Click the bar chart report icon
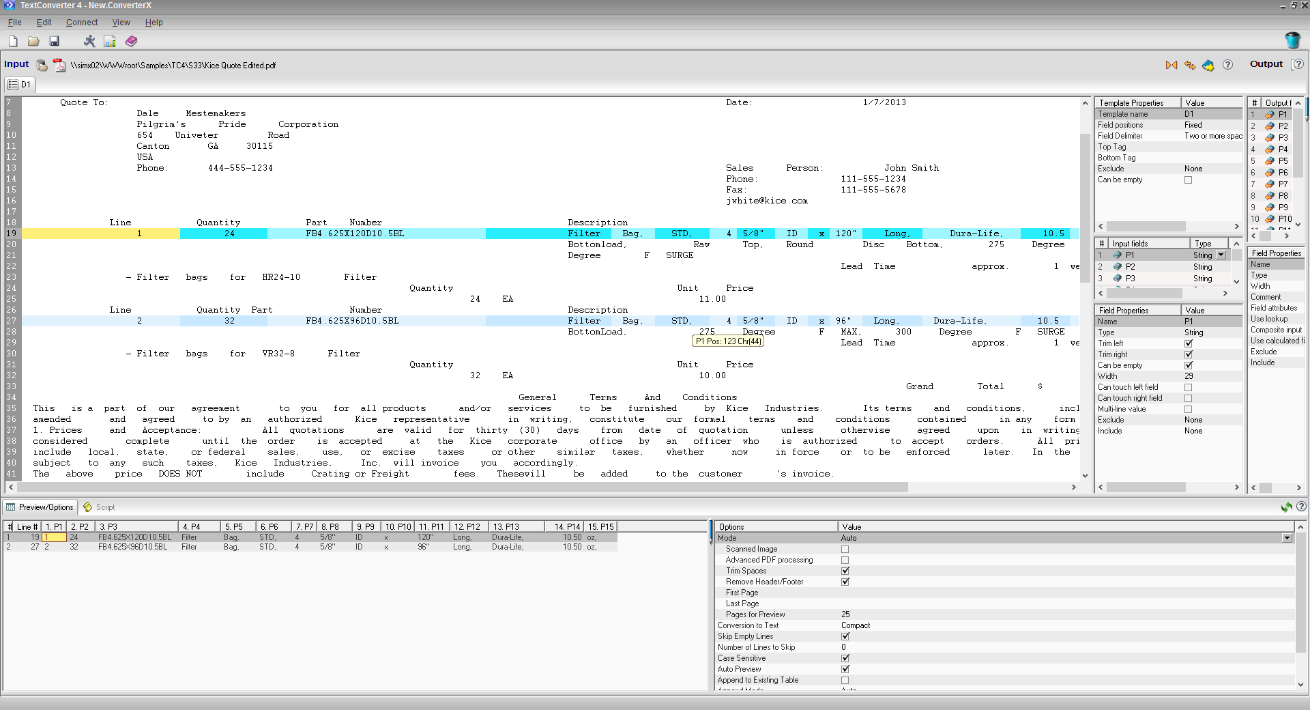 click(110, 42)
